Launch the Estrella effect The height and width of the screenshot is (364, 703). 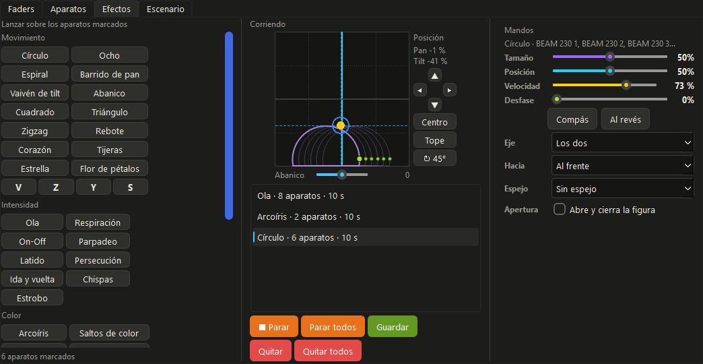coord(35,169)
